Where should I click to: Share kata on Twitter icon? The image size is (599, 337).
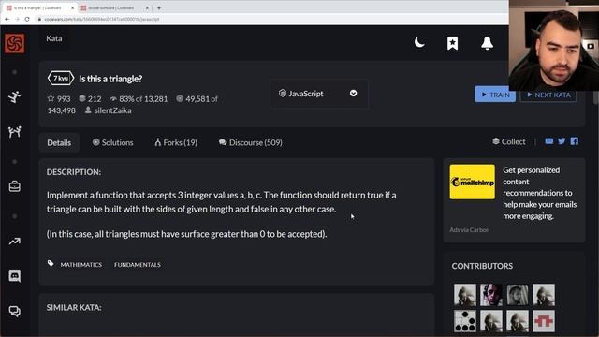562,141
